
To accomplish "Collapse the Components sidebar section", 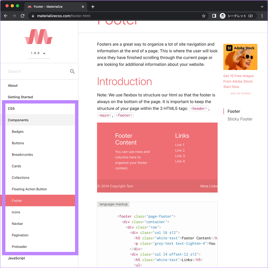I will coord(18,120).
